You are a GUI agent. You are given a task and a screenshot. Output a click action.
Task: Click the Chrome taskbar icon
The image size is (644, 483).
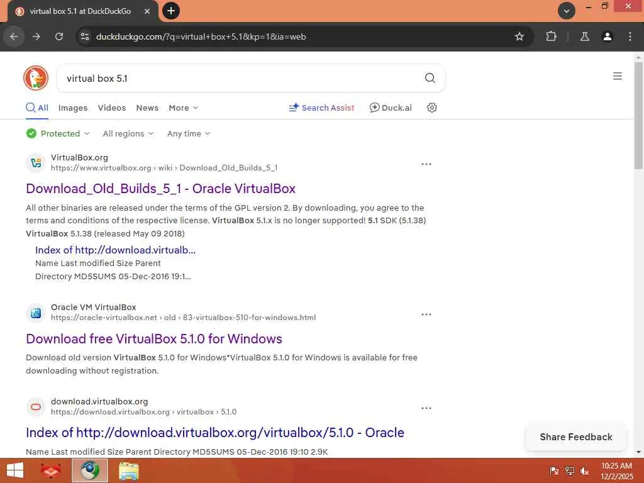89,470
